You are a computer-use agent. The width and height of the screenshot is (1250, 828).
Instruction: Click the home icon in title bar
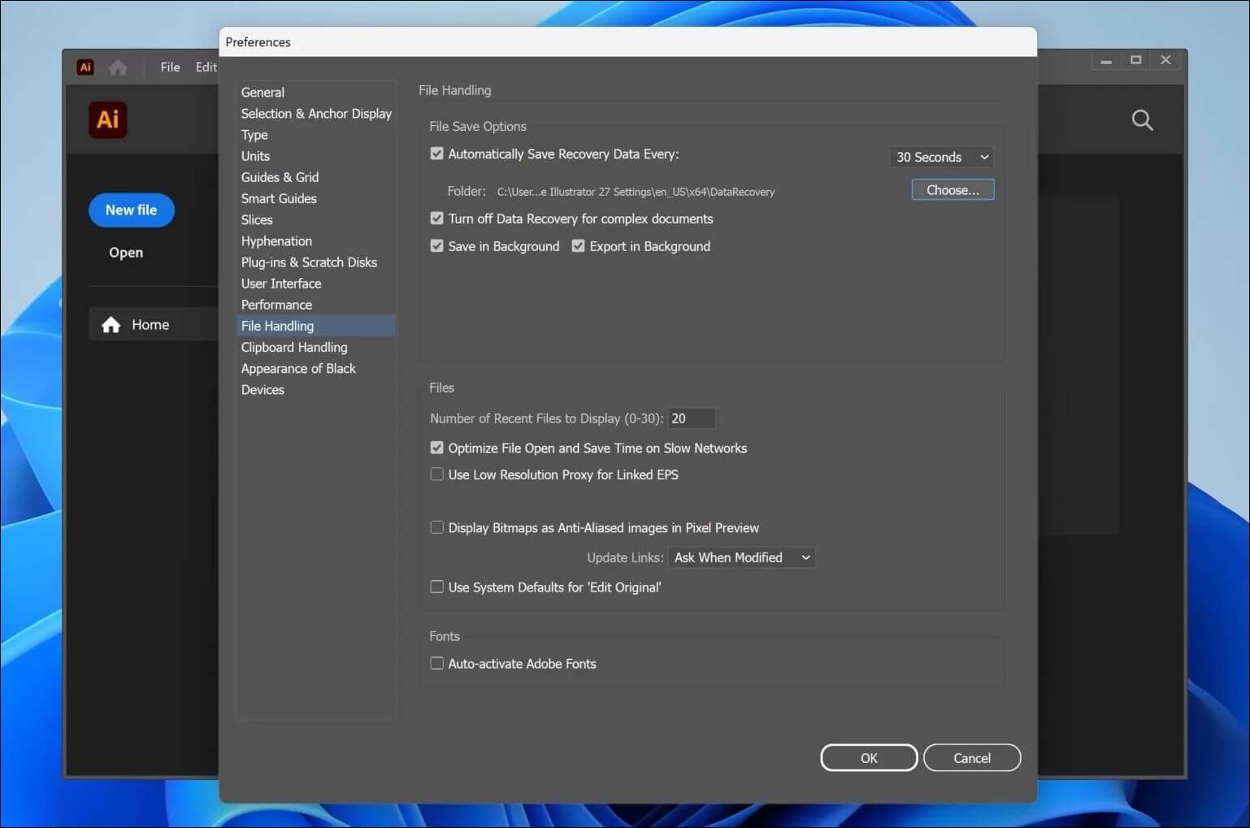[118, 67]
